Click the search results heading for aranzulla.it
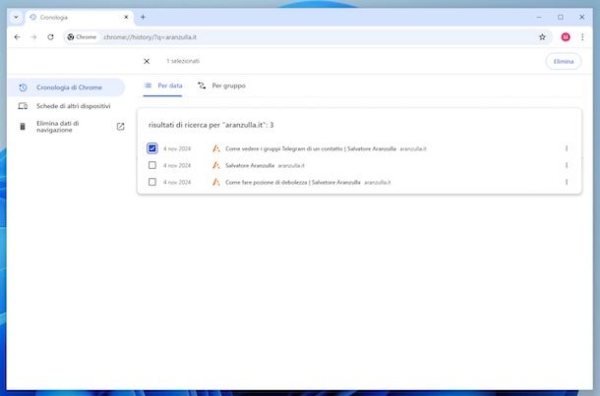Viewport: 600px width, 396px height. click(210, 125)
